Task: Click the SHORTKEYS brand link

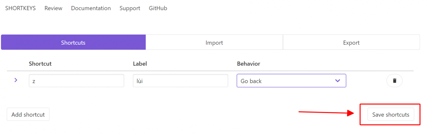Action: pyautogui.click(x=21, y=8)
